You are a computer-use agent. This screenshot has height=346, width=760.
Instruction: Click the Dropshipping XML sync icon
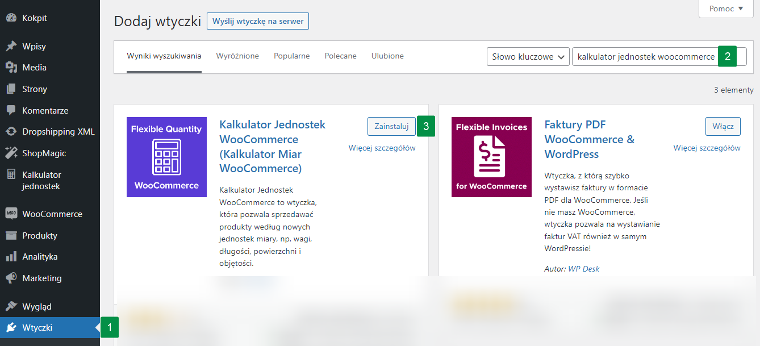point(11,132)
